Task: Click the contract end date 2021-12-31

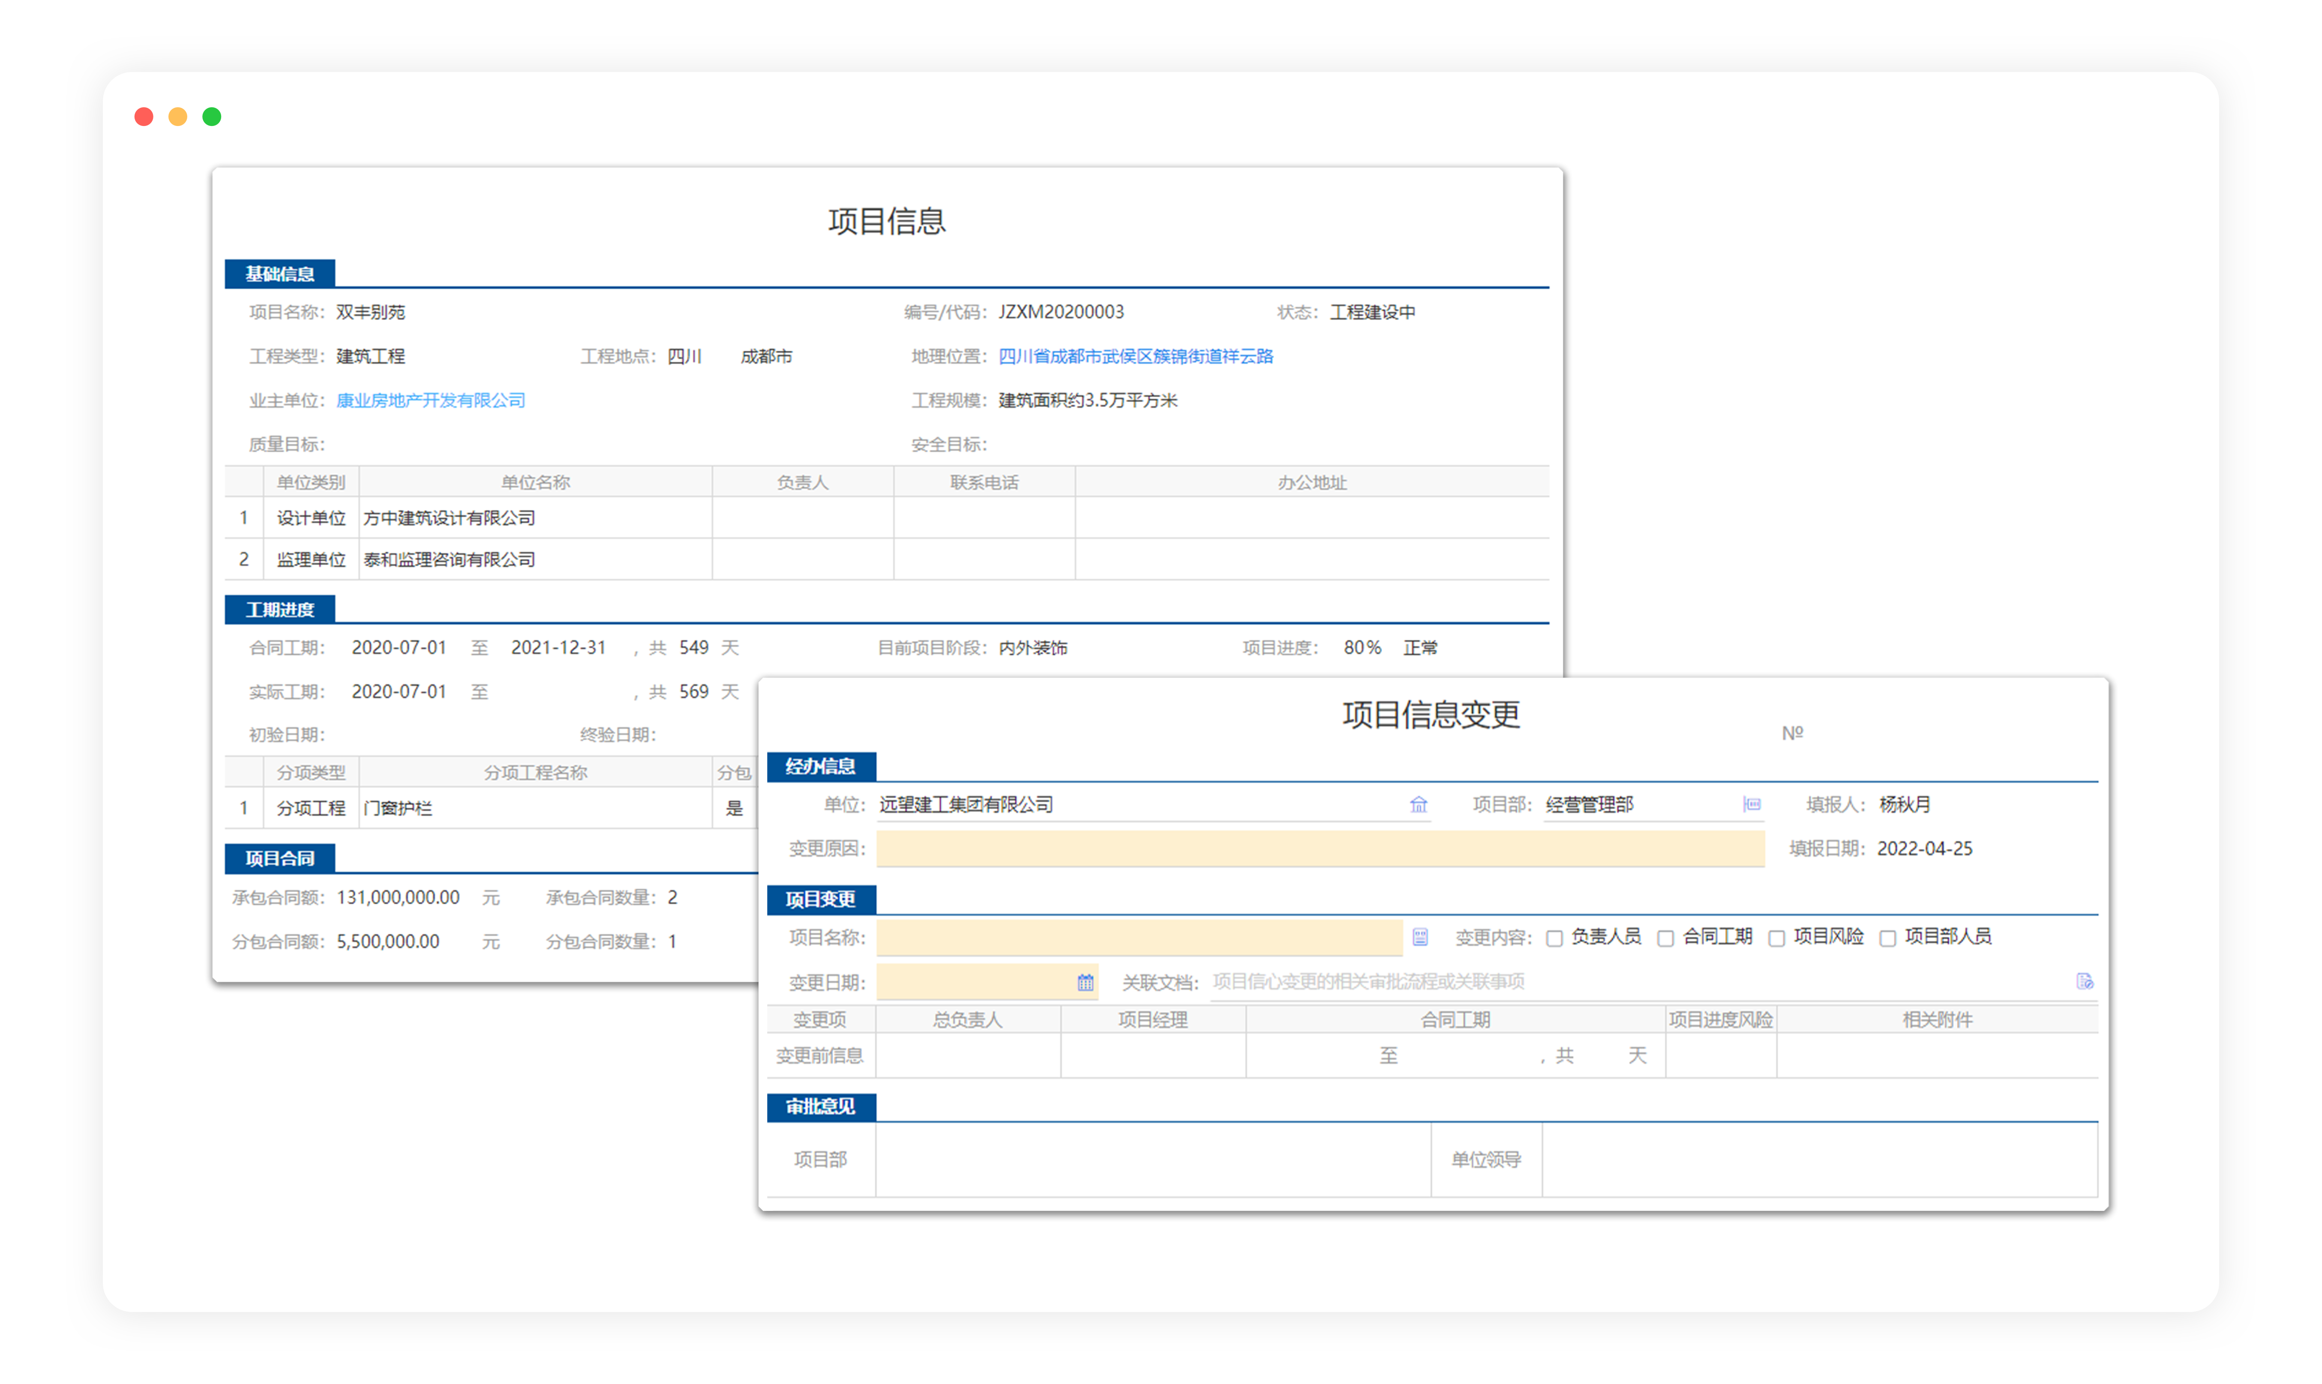Action: tap(558, 647)
